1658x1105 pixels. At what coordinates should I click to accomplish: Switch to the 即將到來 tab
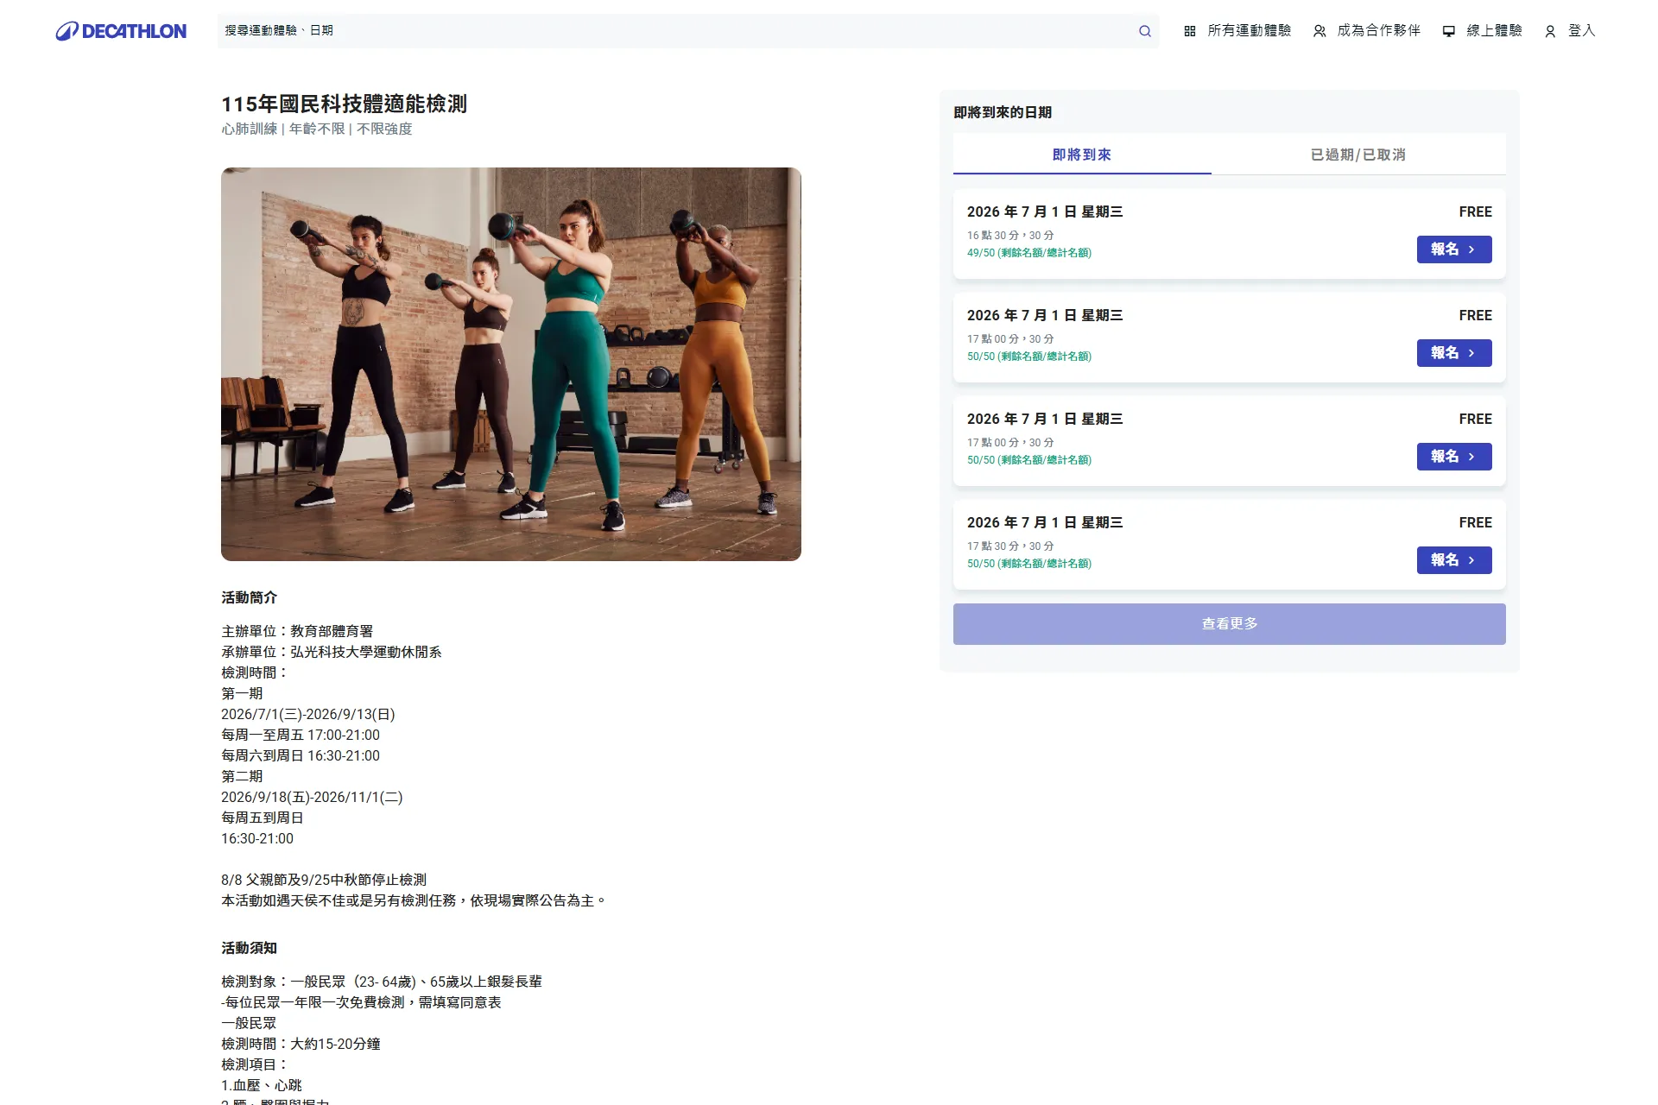(1082, 155)
